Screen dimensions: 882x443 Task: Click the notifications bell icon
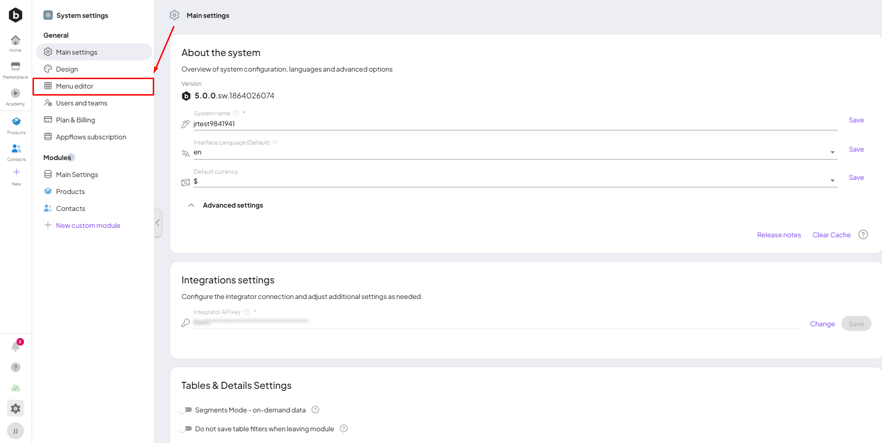(x=16, y=347)
